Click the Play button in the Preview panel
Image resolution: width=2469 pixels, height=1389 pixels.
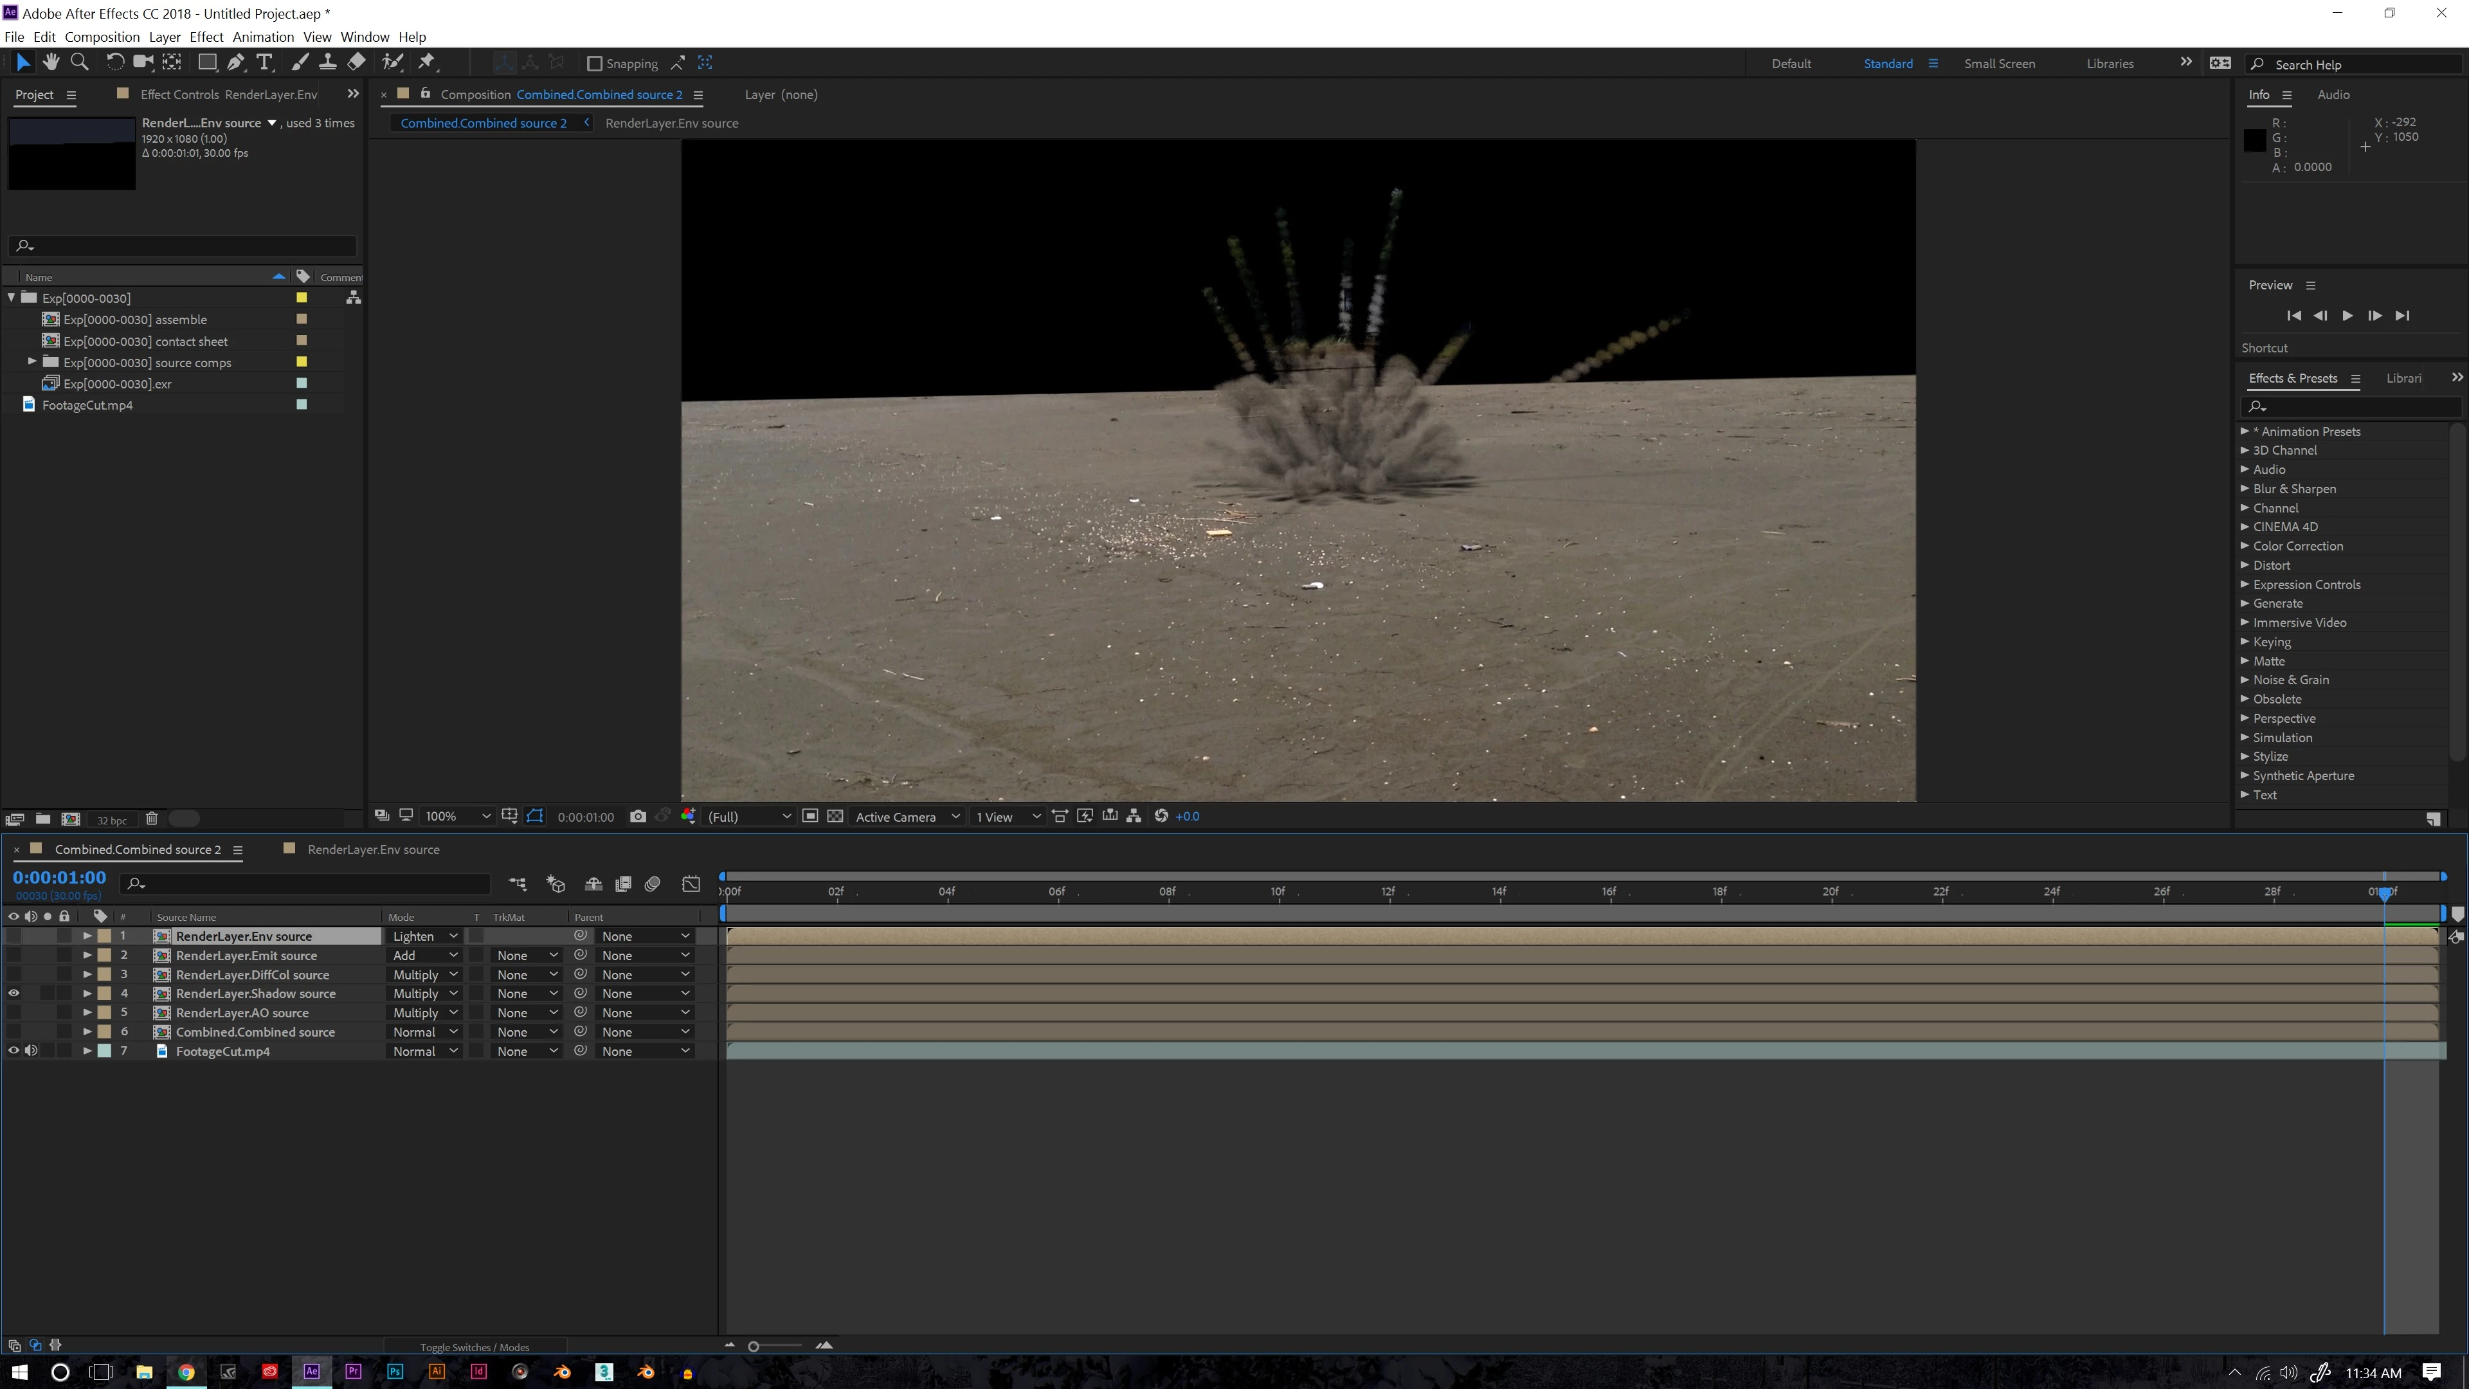[2347, 315]
